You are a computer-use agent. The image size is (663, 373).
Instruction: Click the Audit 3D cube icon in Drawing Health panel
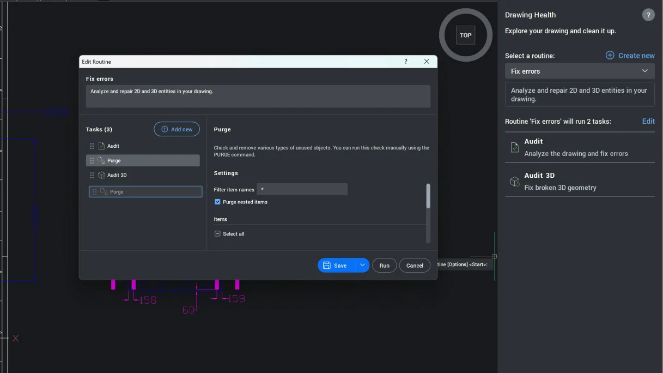[515, 182]
